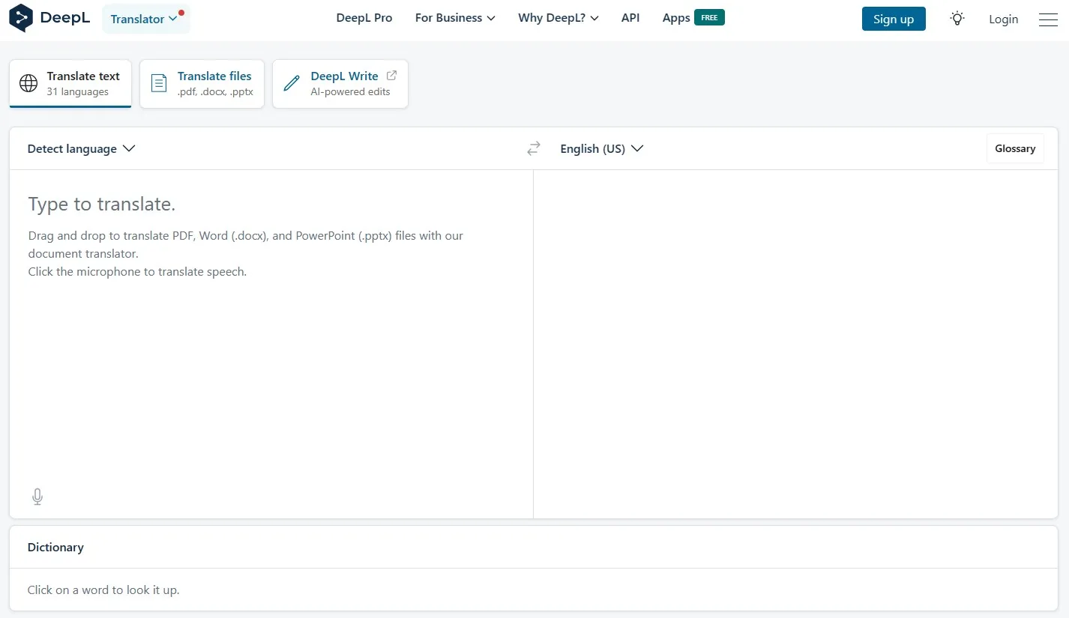The width and height of the screenshot is (1069, 618).
Task: Open the DeepL Pro menu item
Action: click(364, 17)
